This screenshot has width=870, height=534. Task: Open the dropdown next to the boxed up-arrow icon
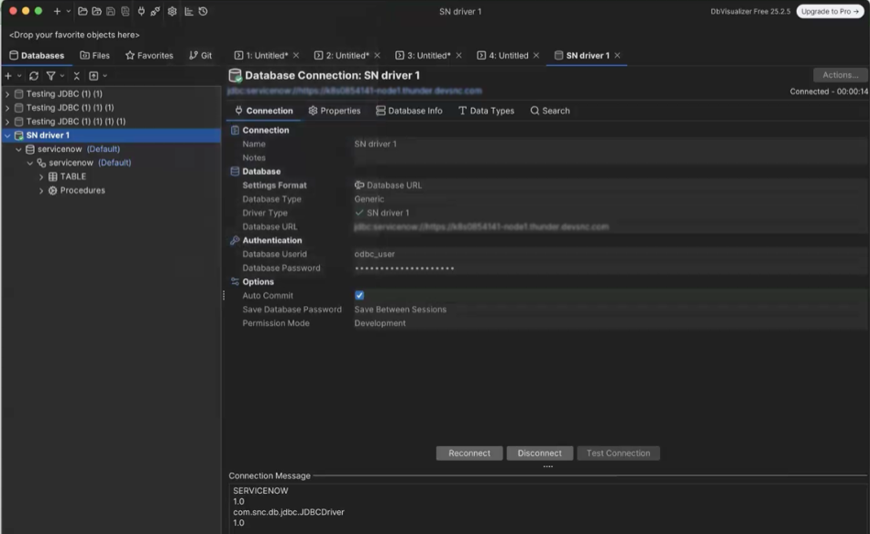pos(105,75)
